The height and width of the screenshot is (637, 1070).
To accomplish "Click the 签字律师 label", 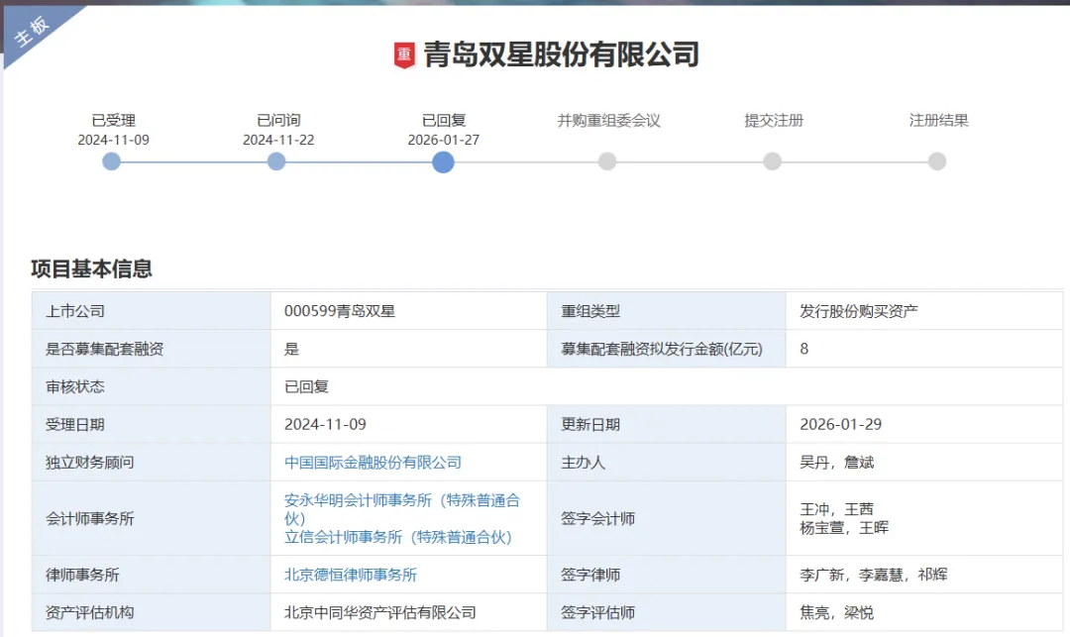I will click(590, 575).
